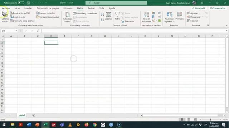Select the row 10 header
This screenshot has width=229, height=128.
[x=2, y=70]
